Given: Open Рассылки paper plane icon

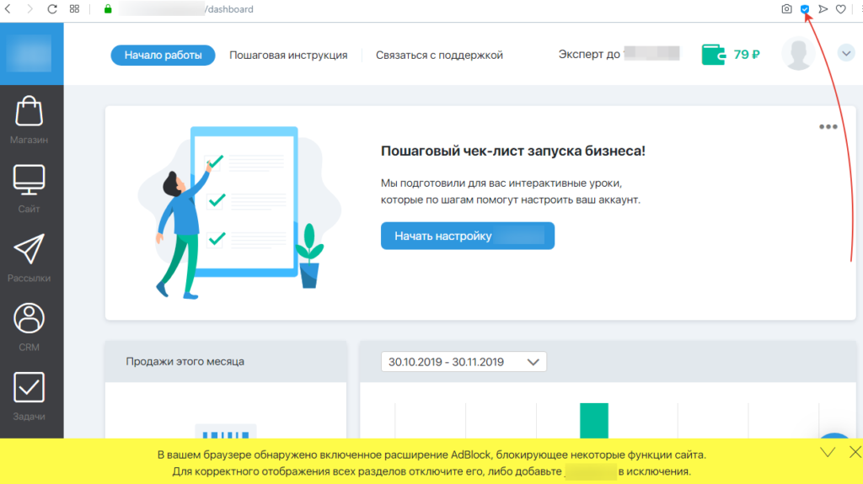Looking at the screenshot, I should pyautogui.click(x=29, y=250).
